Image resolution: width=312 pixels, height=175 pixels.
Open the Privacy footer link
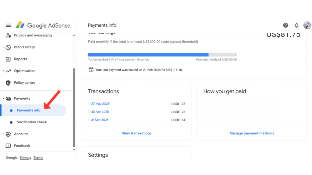coord(26,158)
